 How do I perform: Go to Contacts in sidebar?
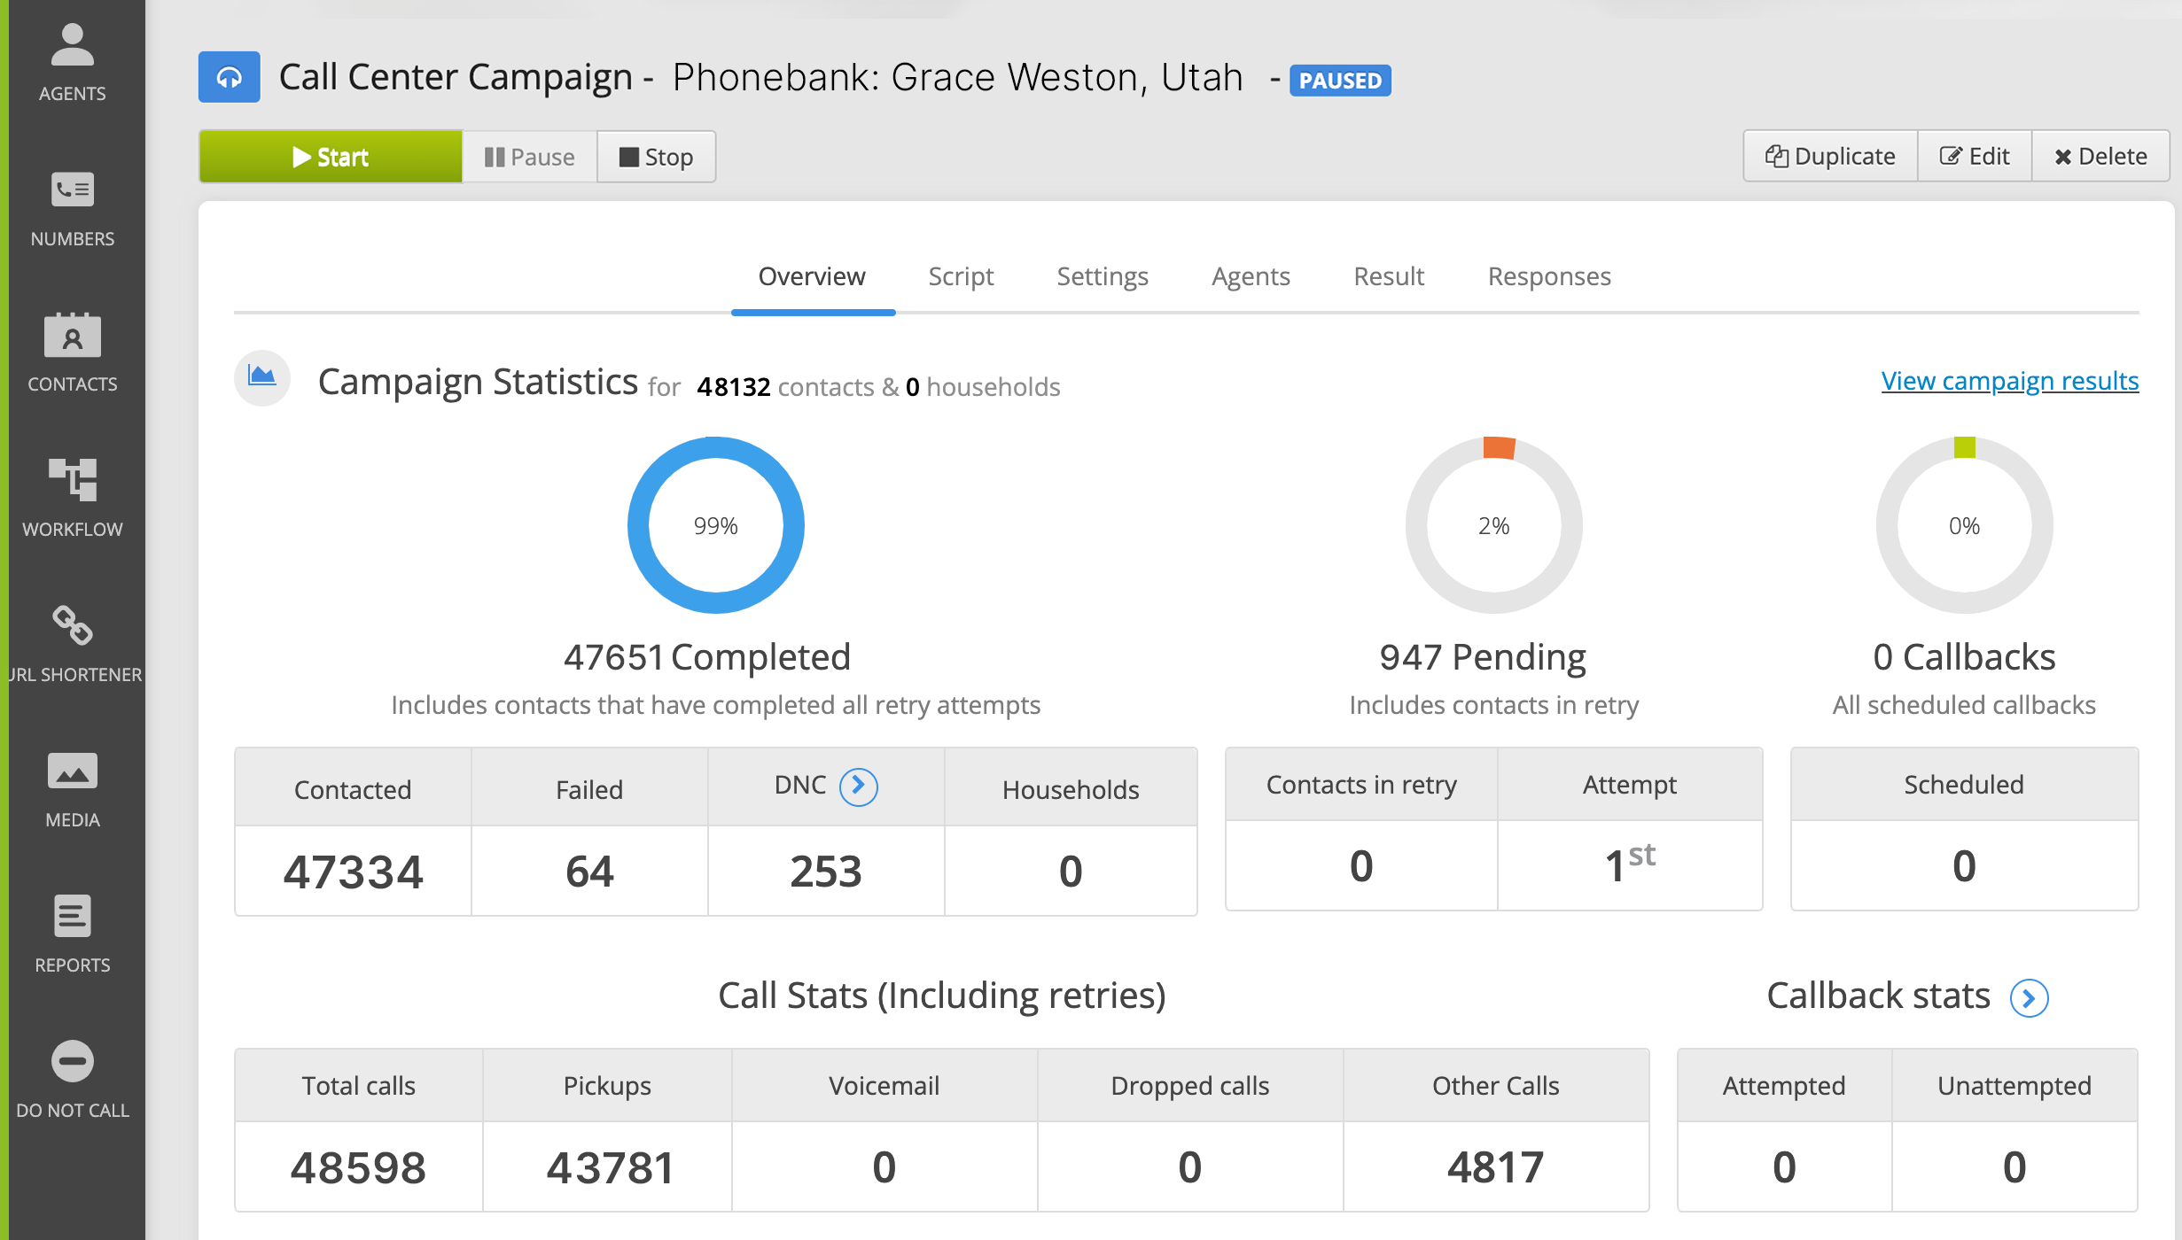click(72, 353)
